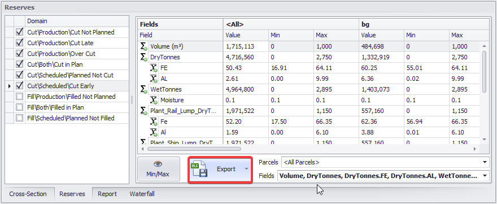
Task: Click the mean icon next to Moisture
Action: click(x=154, y=101)
